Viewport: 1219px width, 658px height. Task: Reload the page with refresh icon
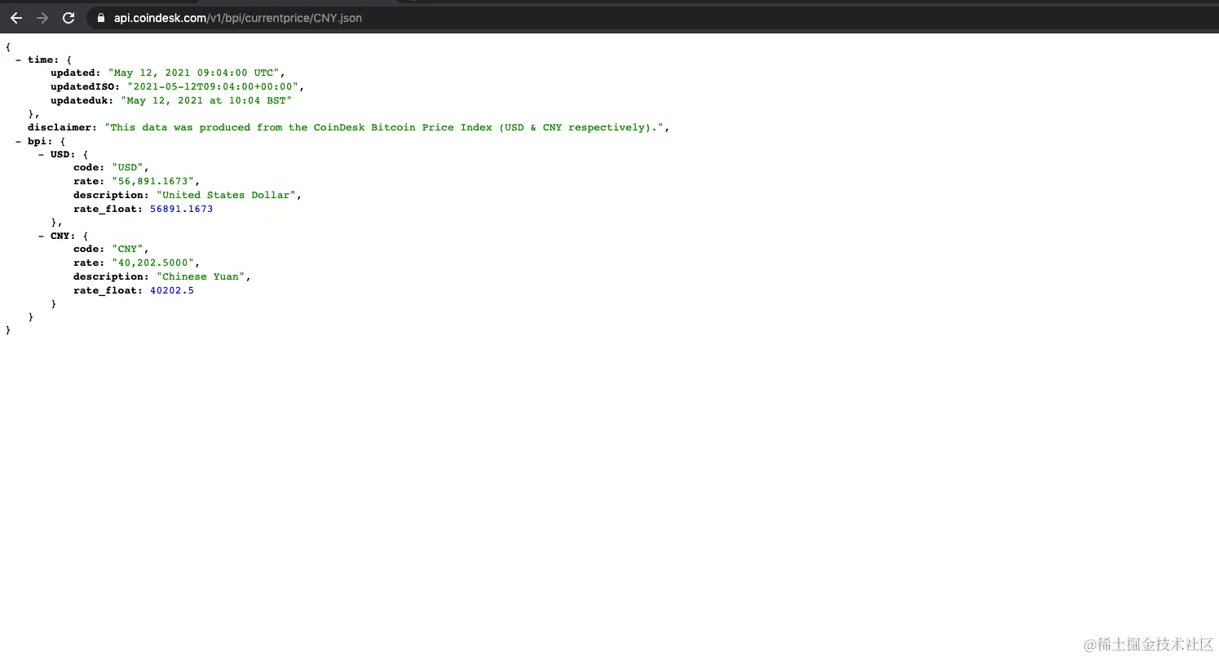tap(68, 18)
